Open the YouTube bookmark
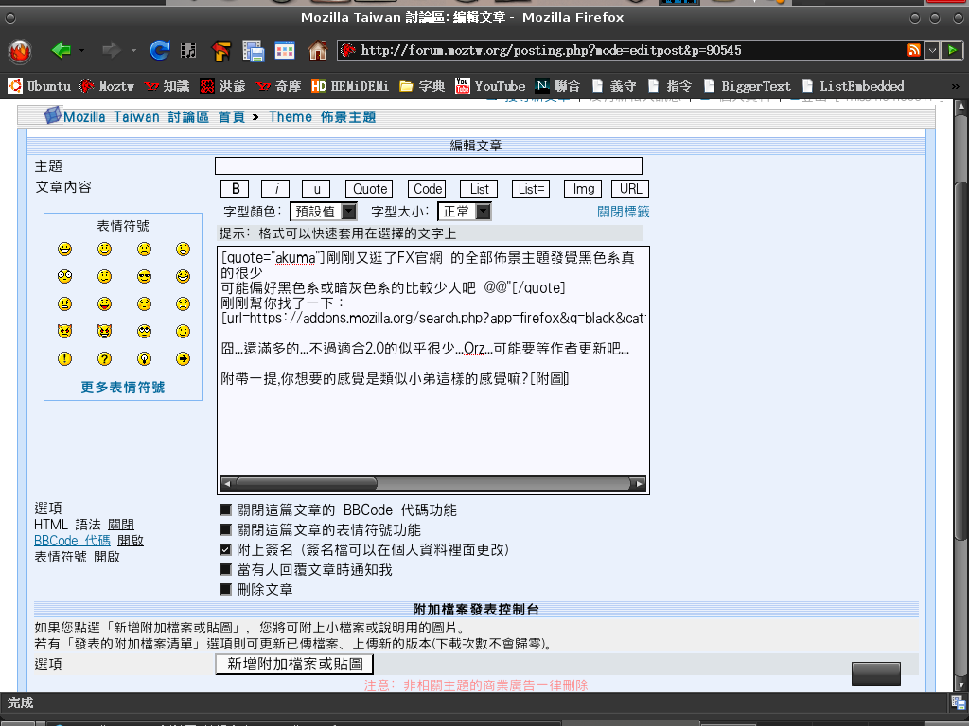 [x=490, y=86]
